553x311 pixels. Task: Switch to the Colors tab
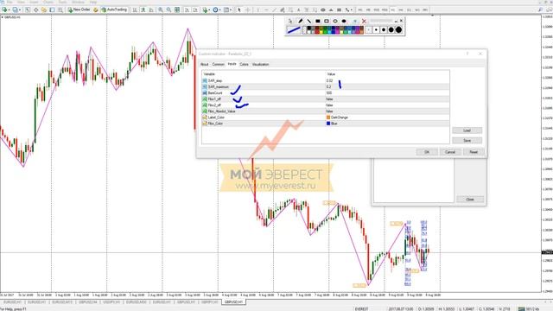click(244, 64)
